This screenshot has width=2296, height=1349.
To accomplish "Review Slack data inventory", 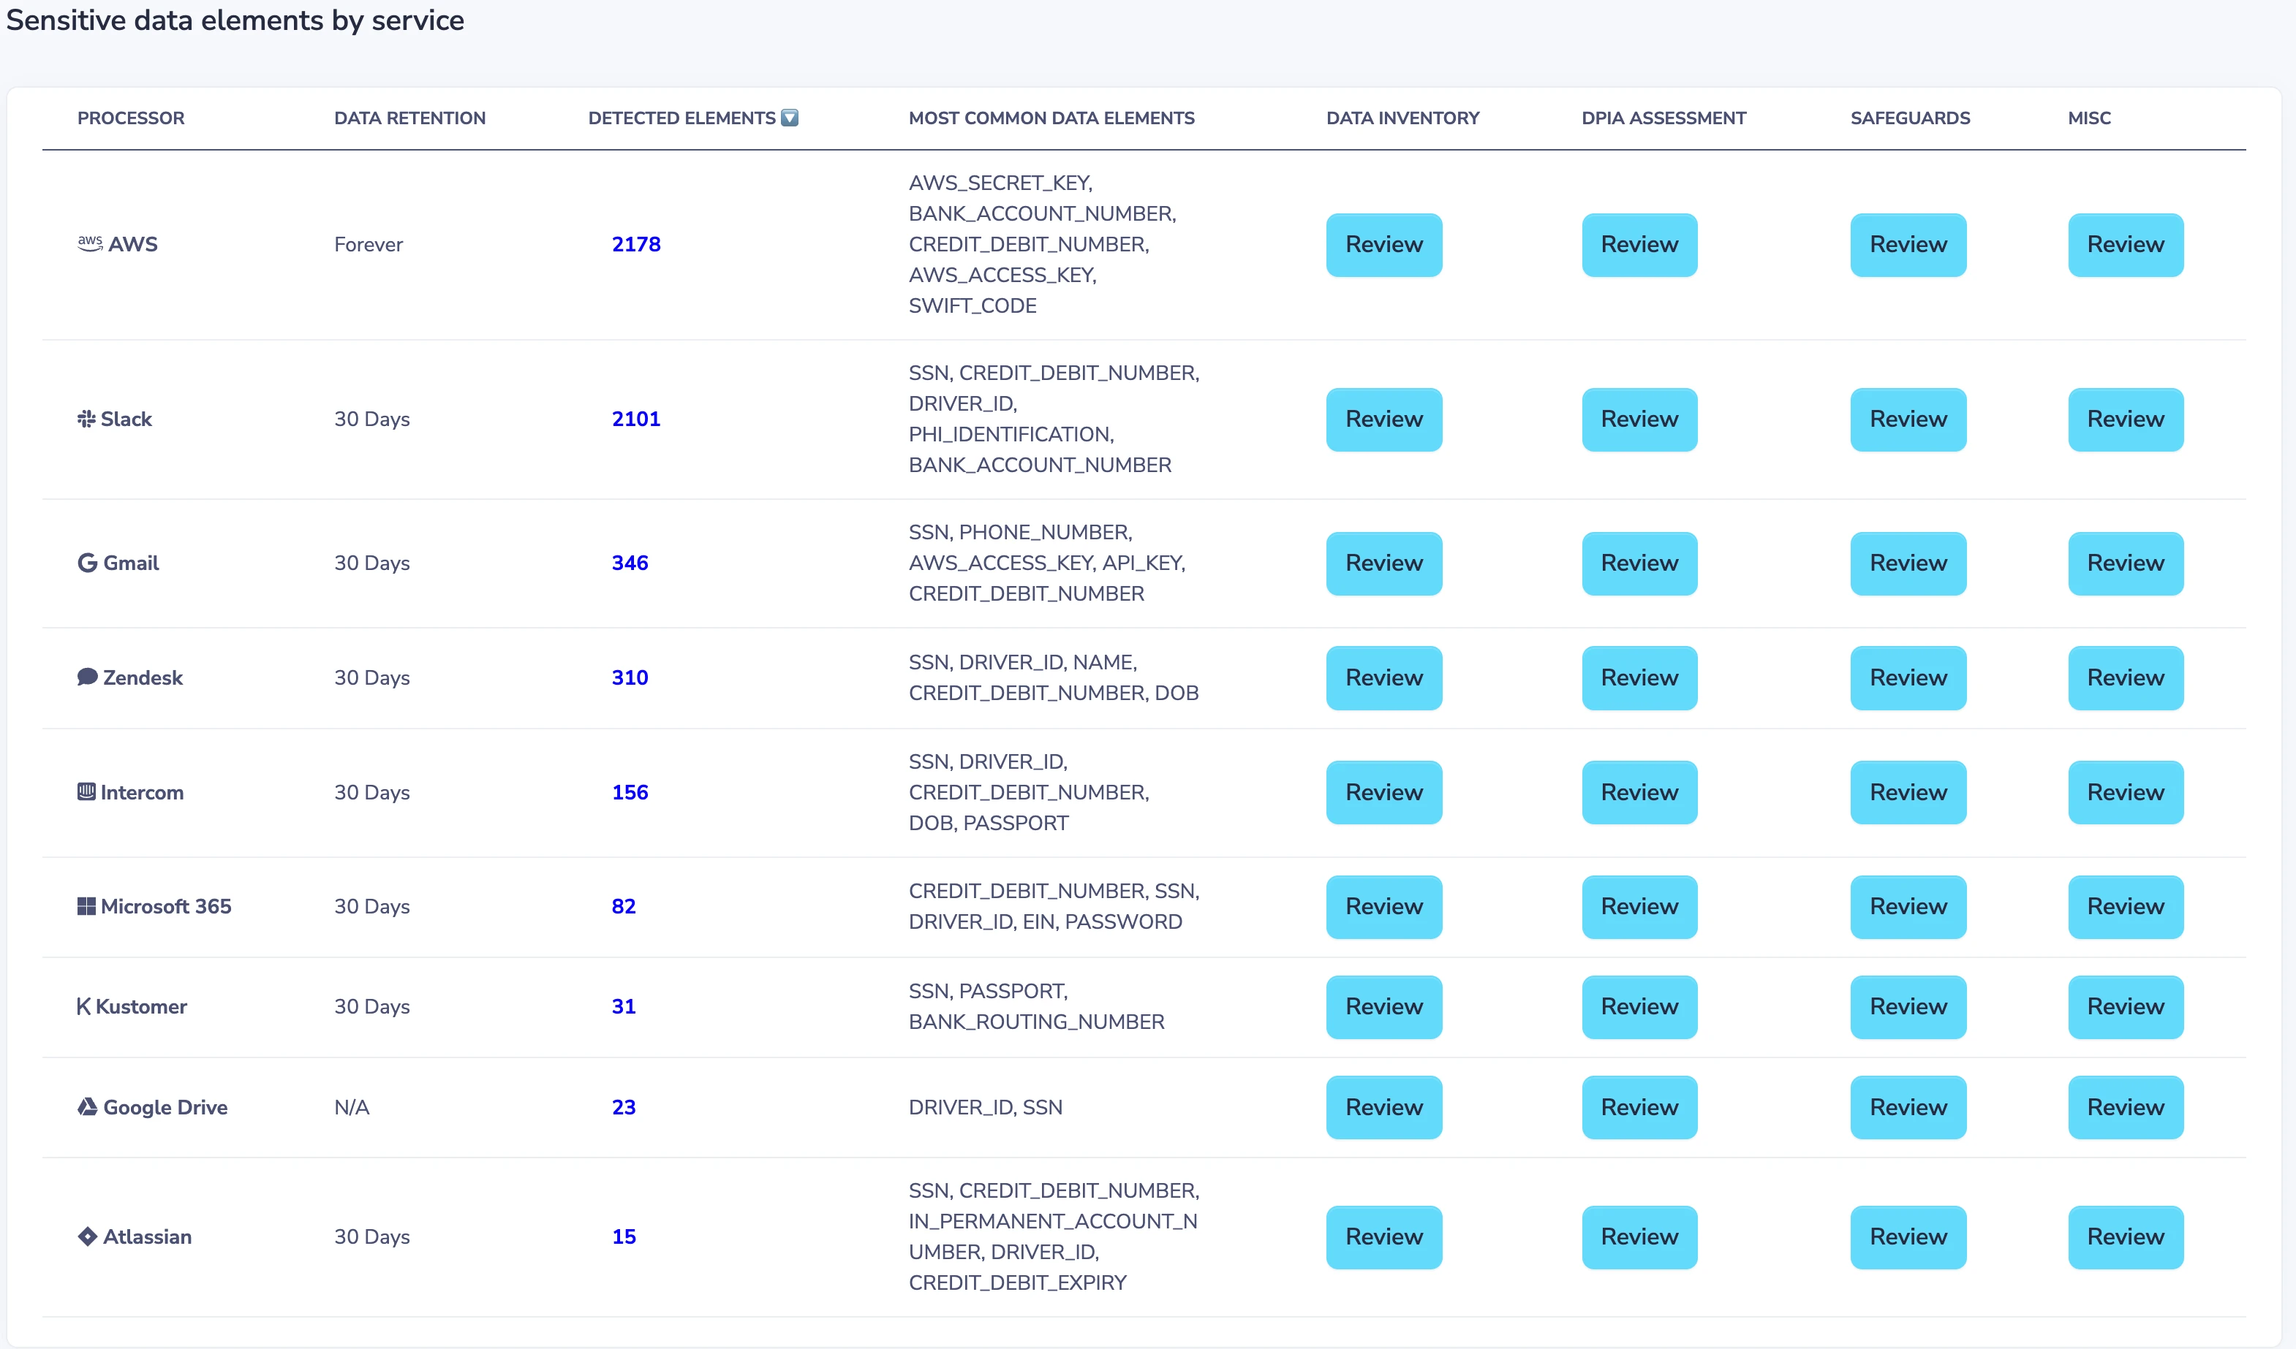I will [x=1384, y=419].
